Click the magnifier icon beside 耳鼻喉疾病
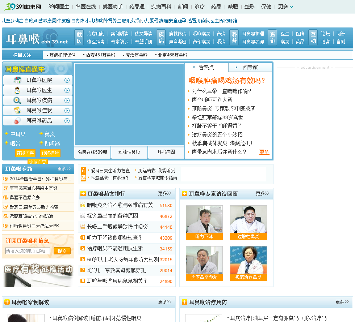 (17, 100)
